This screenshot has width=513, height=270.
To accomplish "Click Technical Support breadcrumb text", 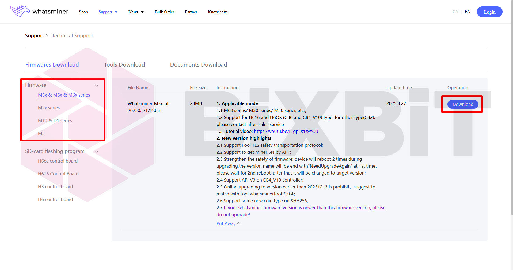I will (73, 36).
